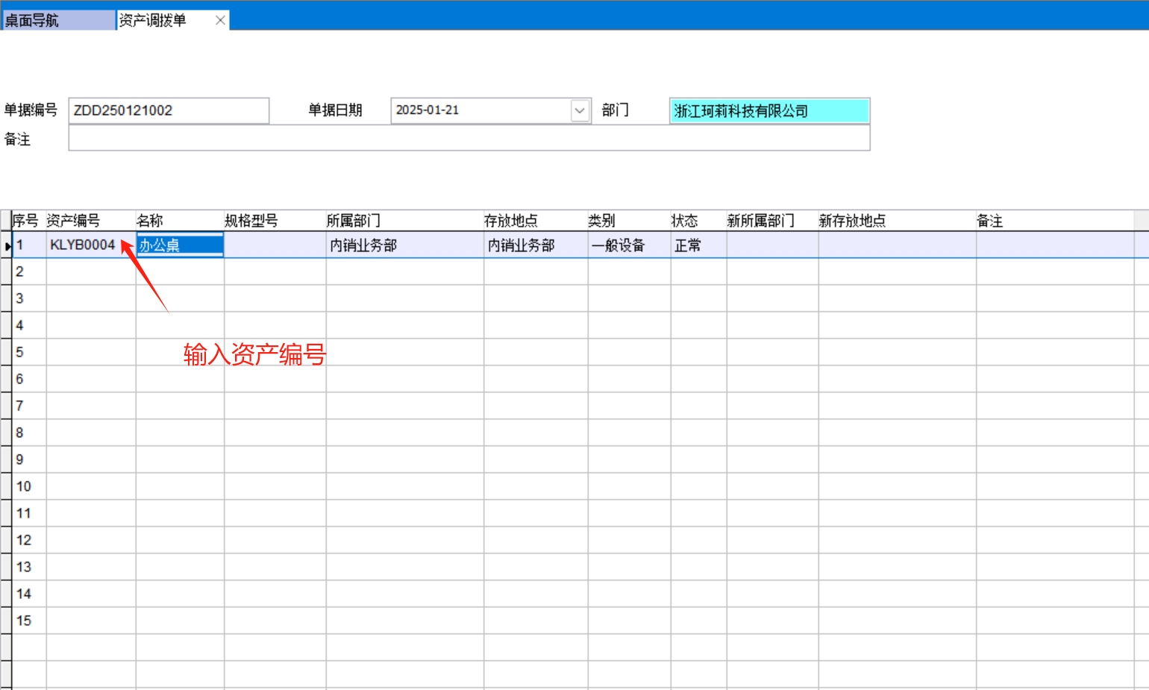Click the 所属部门 column header
This screenshot has height=690, width=1149.
point(354,221)
